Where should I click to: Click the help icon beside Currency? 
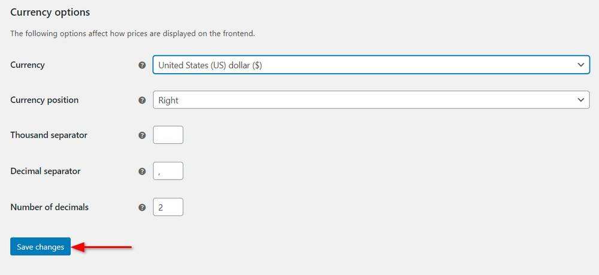(x=142, y=65)
